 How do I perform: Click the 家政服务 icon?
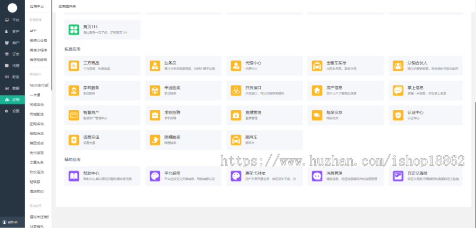pos(74,90)
